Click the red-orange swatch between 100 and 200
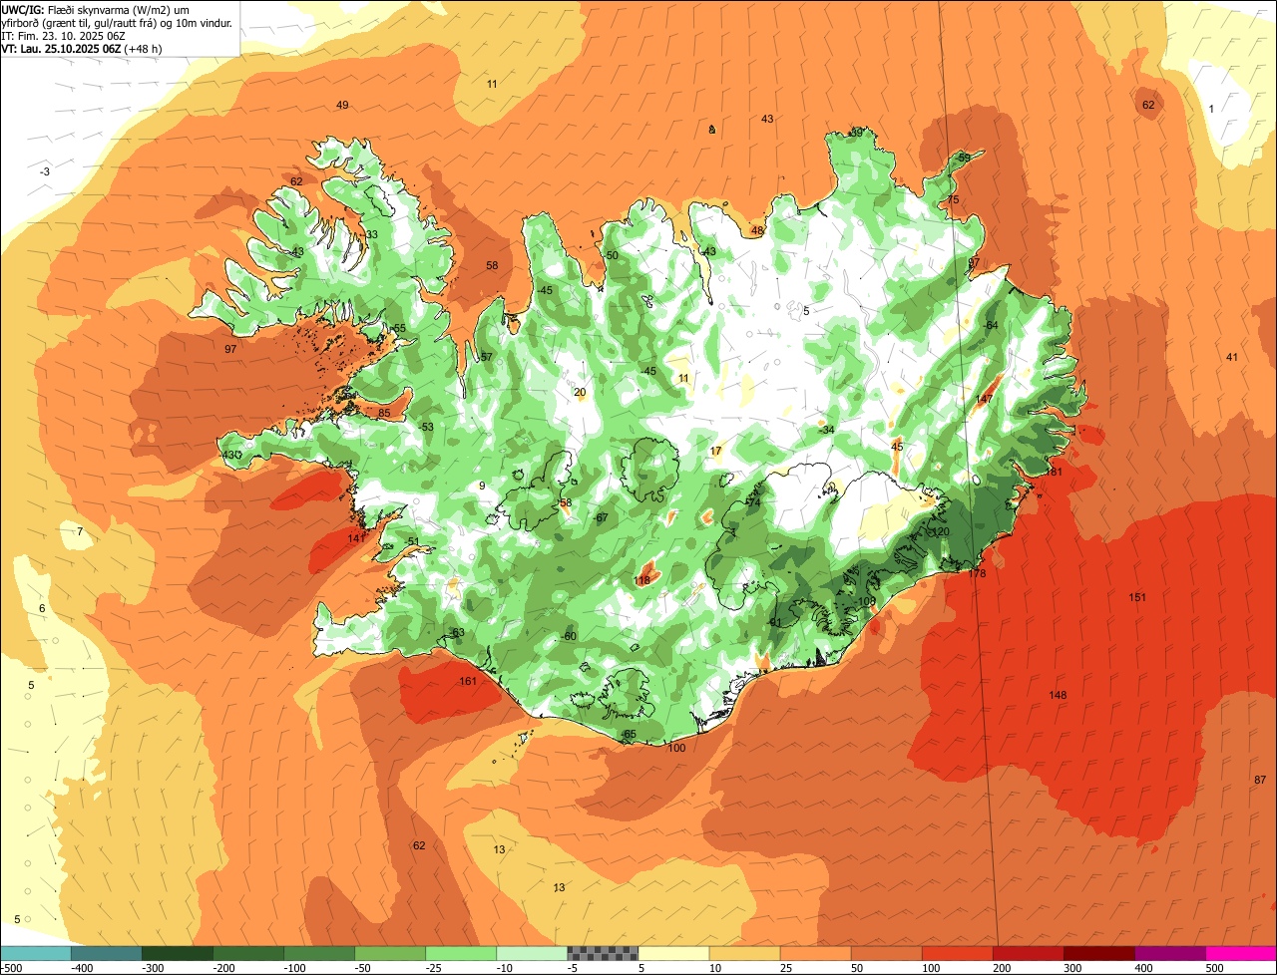Screen dimensions: 1277x975 pos(957,954)
